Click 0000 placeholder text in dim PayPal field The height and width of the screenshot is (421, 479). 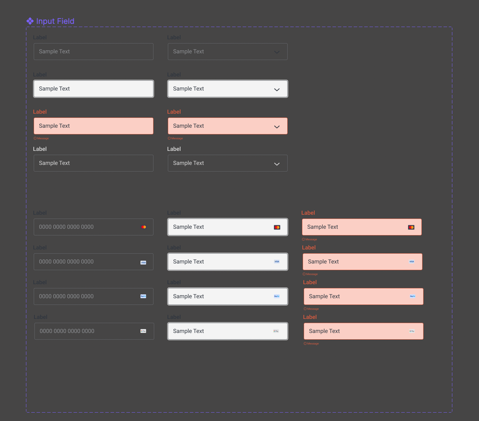pos(66,296)
